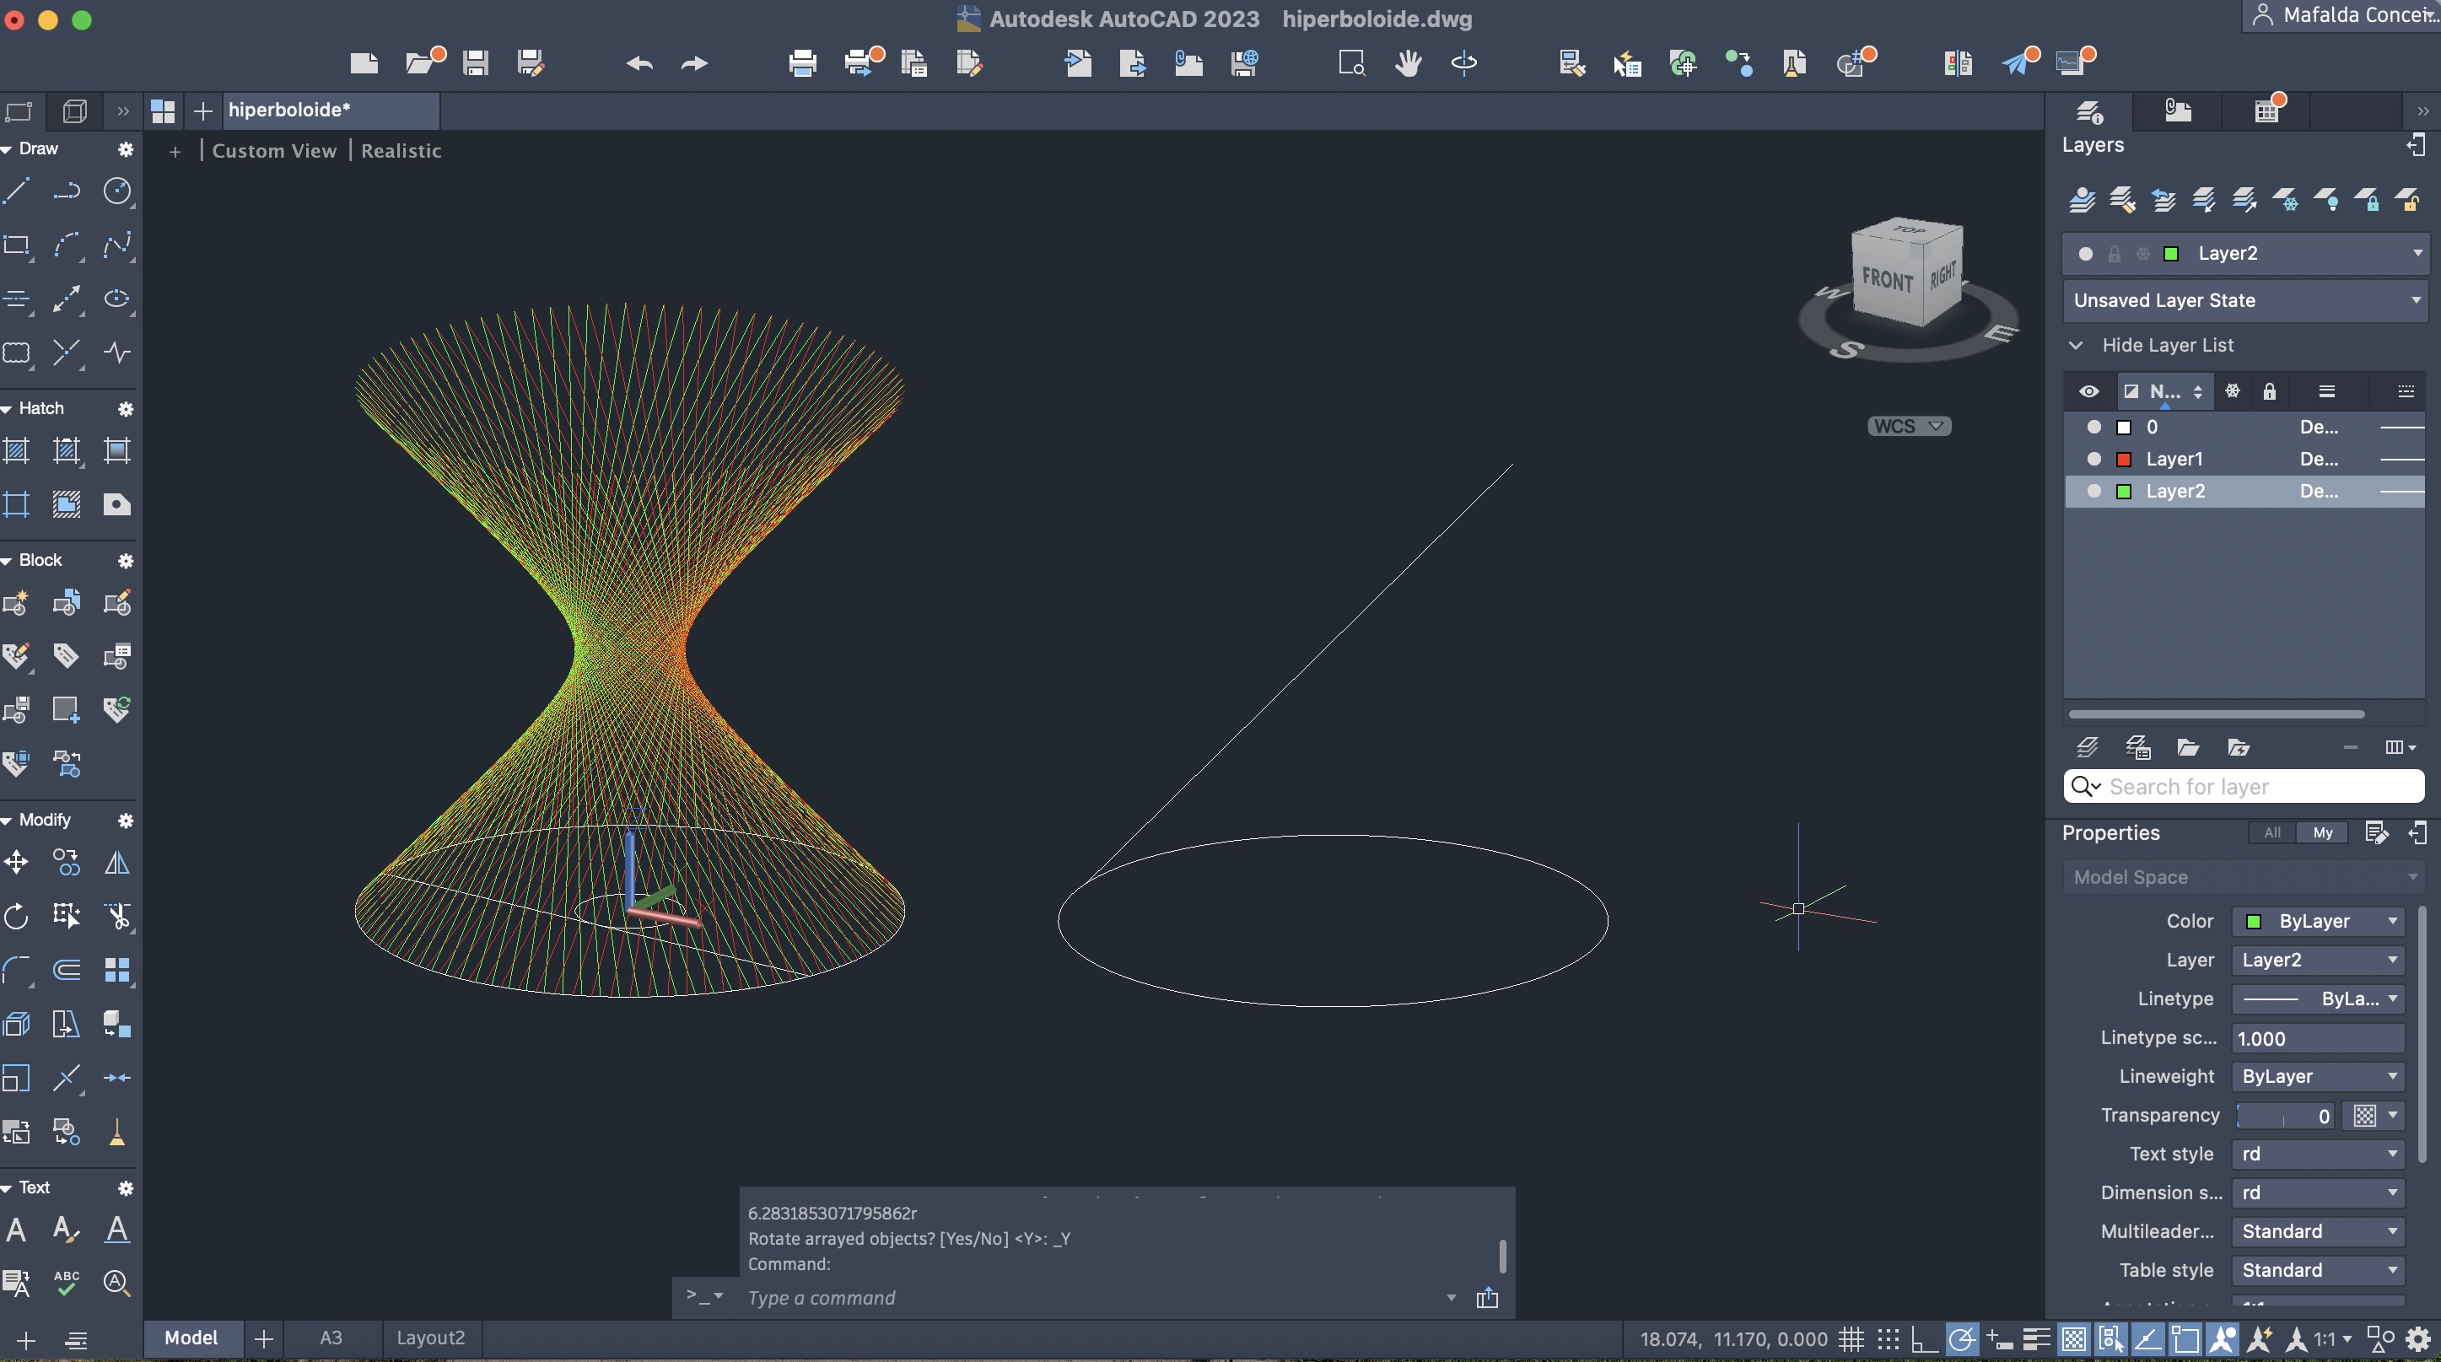2441x1362 pixels.
Task: Switch to the Layout2 tab
Action: tap(430, 1338)
